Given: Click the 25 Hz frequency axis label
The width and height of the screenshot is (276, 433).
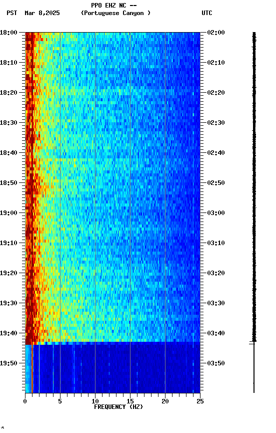Looking at the screenshot, I should [200, 401].
